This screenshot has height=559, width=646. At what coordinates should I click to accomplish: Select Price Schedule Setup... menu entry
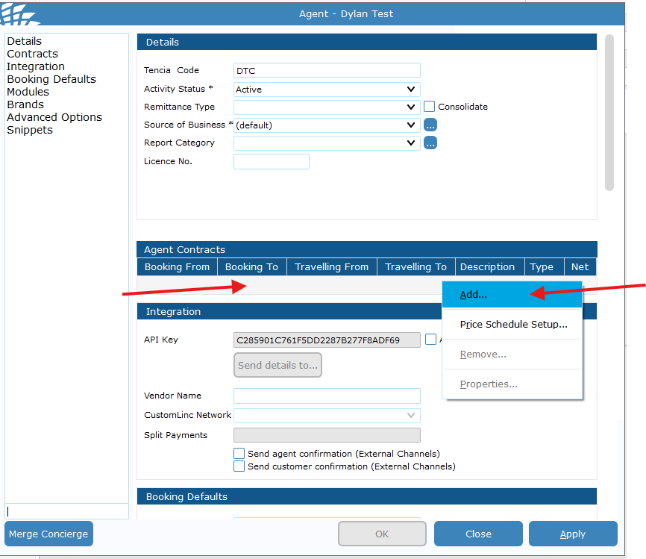(x=513, y=325)
